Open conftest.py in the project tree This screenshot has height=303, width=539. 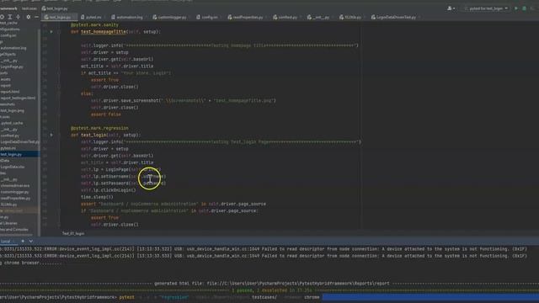[x=10, y=136]
